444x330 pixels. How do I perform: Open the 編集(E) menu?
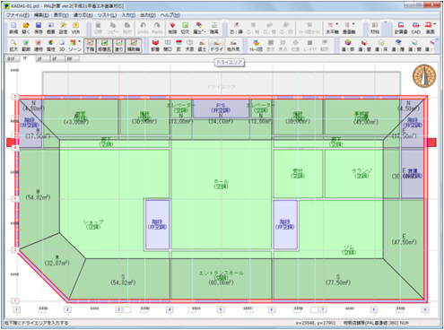[41, 15]
